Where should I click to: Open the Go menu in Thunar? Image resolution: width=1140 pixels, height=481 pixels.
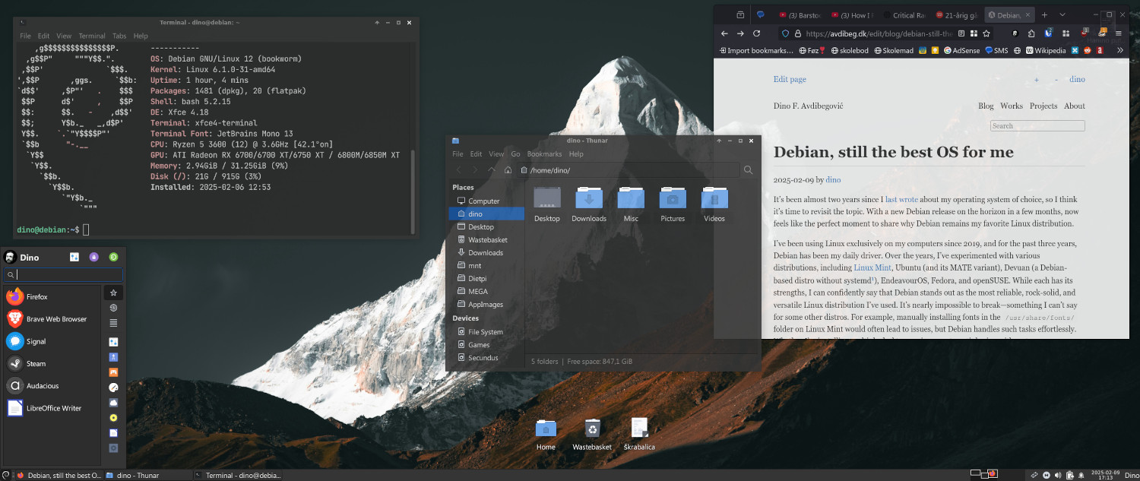pyautogui.click(x=516, y=154)
